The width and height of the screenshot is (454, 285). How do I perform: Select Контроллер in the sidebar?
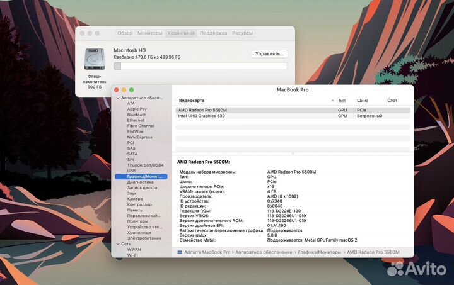(139, 204)
